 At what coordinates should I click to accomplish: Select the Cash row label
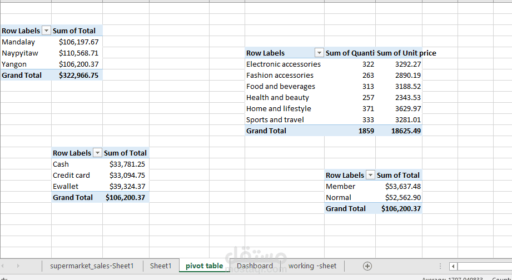pyautogui.click(x=77, y=164)
